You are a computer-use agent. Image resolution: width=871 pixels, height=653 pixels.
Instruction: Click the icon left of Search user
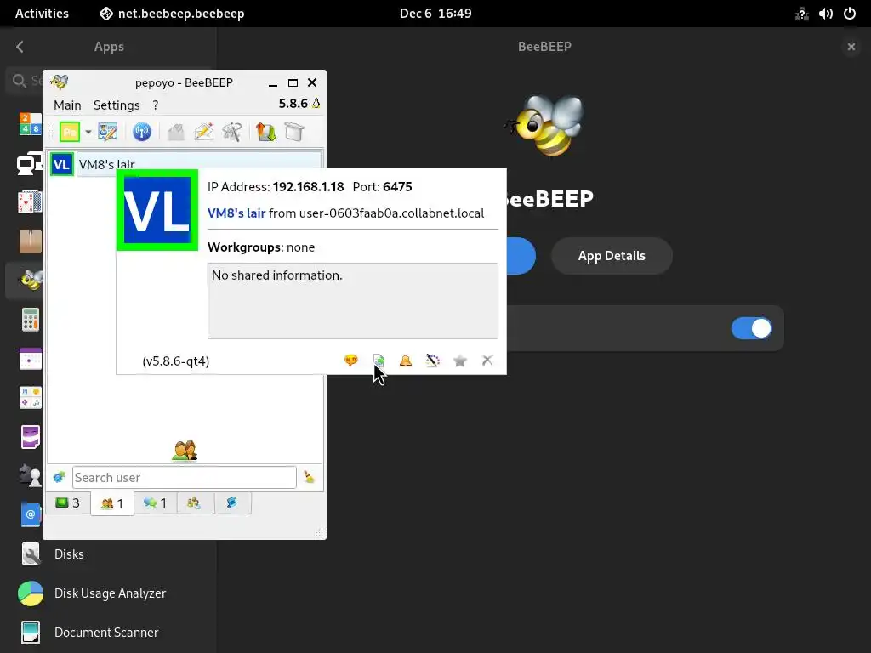(x=59, y=477)
